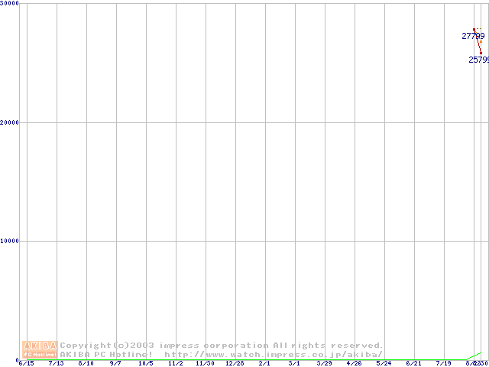Click the green volume line at bottom right
Image resolution: width=489 pixels, height=367 pixels.
[476, 355]
